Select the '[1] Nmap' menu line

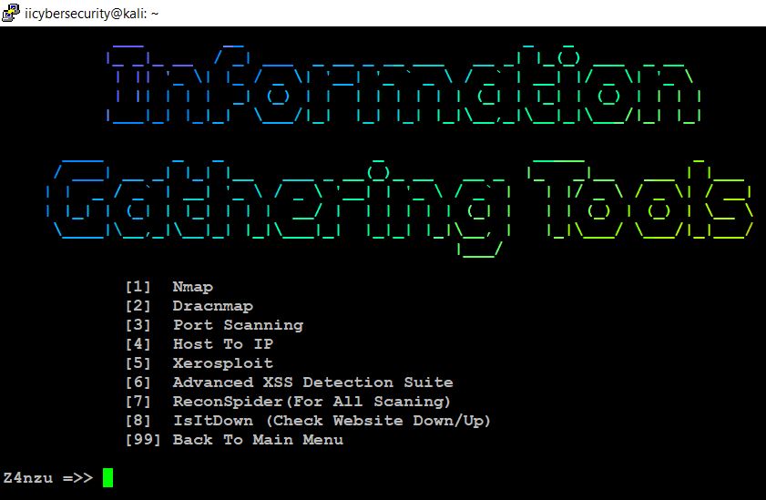[x=169, y=287]
